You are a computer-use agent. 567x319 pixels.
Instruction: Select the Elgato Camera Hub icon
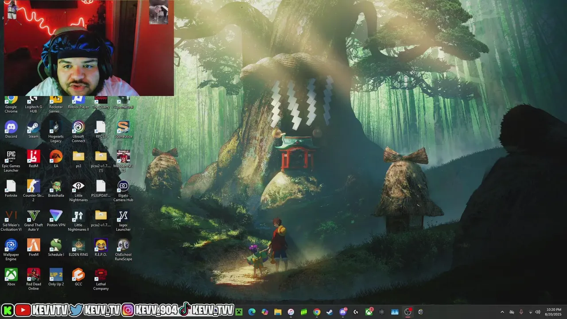tap(123, 191)
